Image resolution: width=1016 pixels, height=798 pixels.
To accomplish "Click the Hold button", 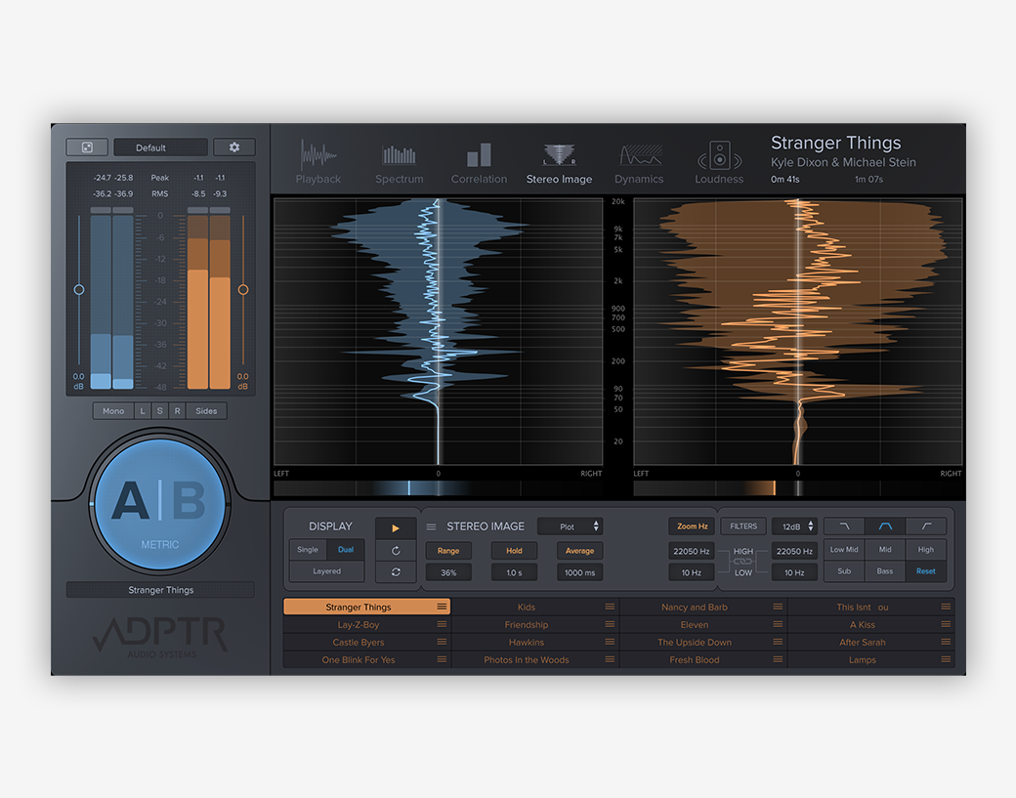I will coord(514,551).
